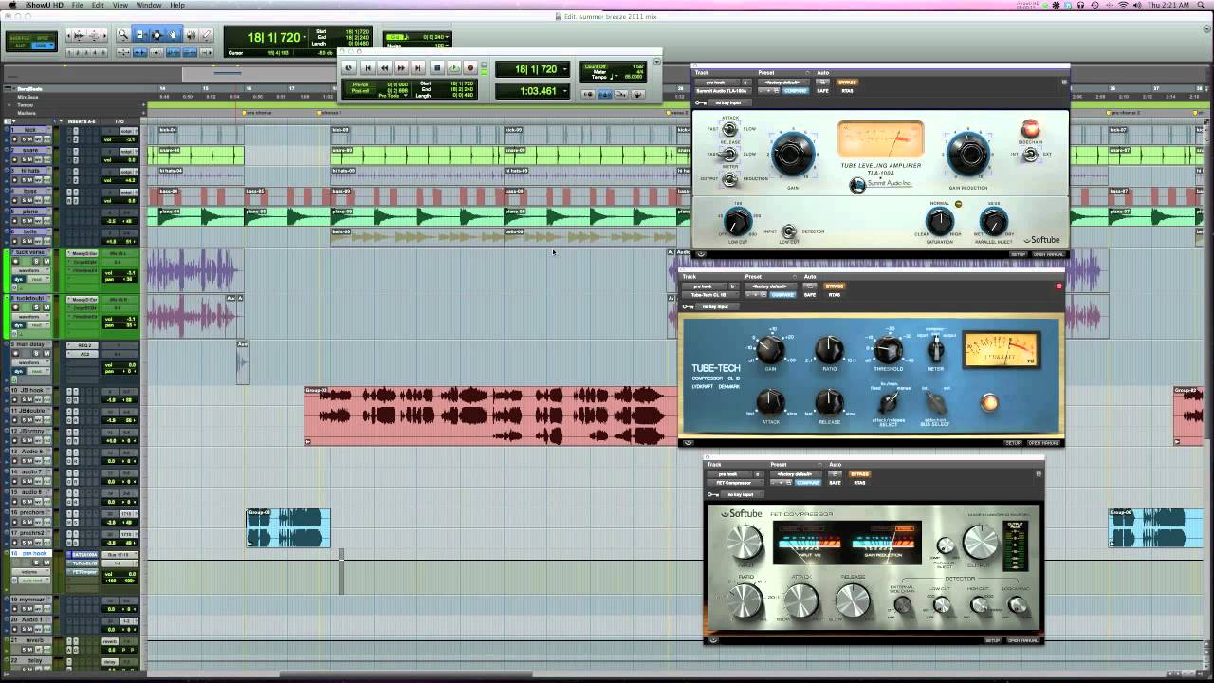The width and height of the screenshot is (1214, 683).
Task: Click TLA-100A Gain knob
Action: pyautogui.click(x=793, y=154)
